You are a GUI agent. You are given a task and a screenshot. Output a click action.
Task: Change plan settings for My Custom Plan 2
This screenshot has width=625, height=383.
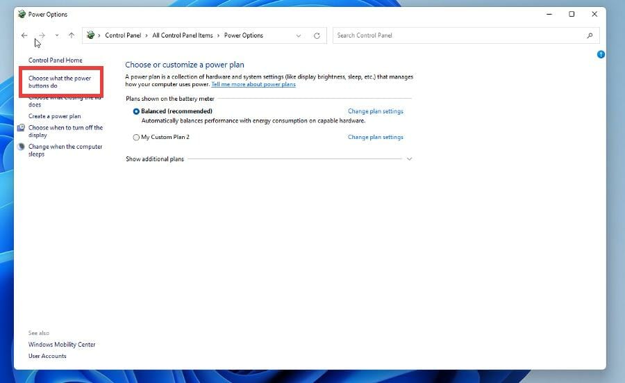coord(376,137)
